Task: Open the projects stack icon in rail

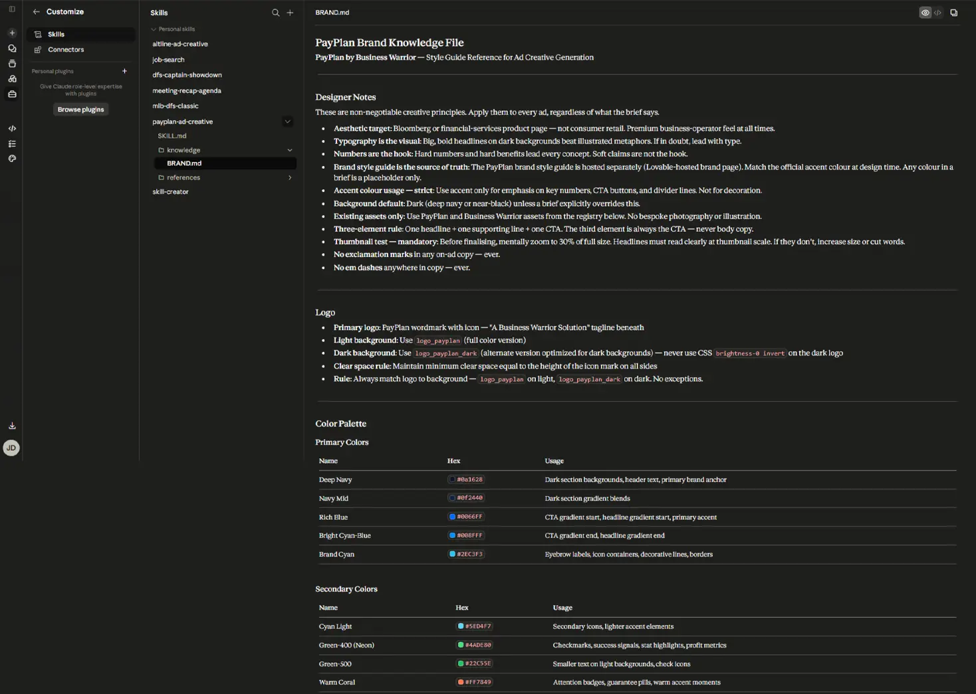Action: pyautogui.click(x=12, y=64)
